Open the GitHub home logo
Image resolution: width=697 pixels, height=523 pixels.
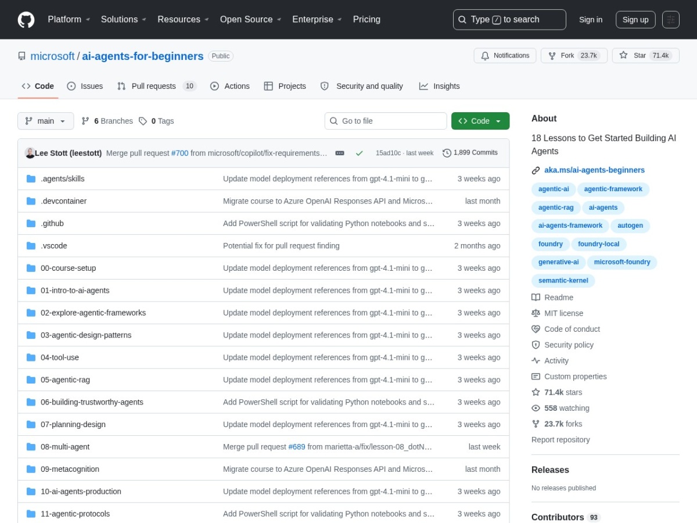click(26, 20)
